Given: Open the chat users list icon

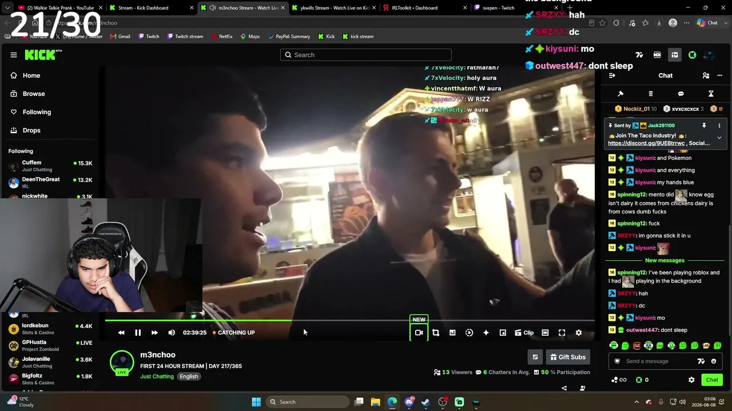Looking at the screenshot, I should pos(706,75).
